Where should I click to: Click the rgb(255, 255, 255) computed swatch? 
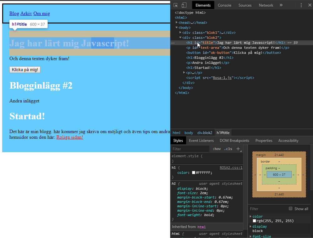(x=254, y=221)
